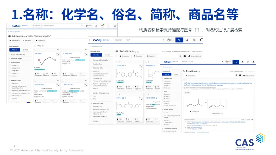Check the Synthetic Methods filter in the Reactions window
The width and height of the screenshot is (276, 155).
163,131
